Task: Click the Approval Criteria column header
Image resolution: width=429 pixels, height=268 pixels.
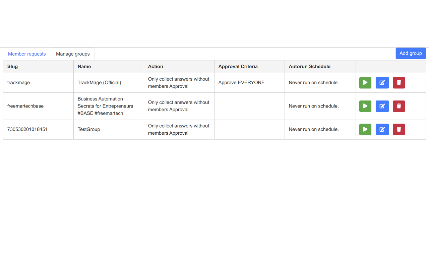Action: click(250, 67)
